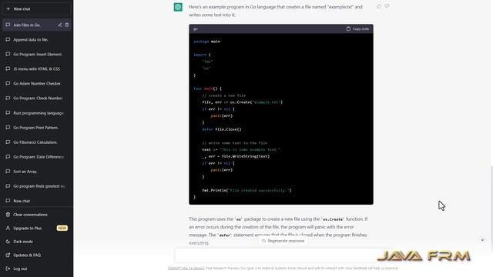
Task: Open the Sort an Array conversation
Action: point(36,172)
